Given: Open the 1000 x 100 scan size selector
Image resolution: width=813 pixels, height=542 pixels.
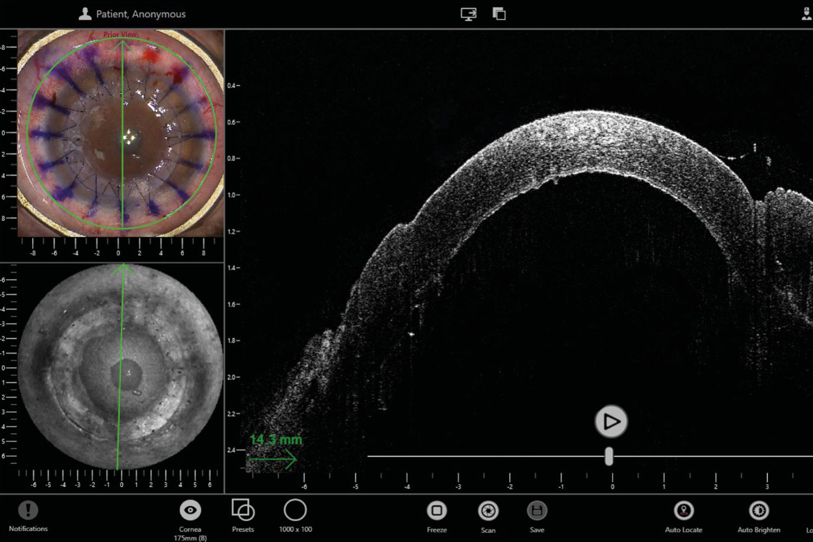Looking at the screenshot, I should click(296, 511).
